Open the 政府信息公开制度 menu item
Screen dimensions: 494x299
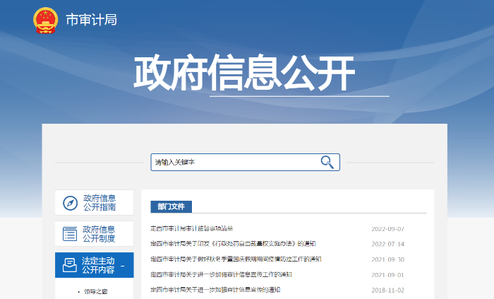(x=99, y=234)
